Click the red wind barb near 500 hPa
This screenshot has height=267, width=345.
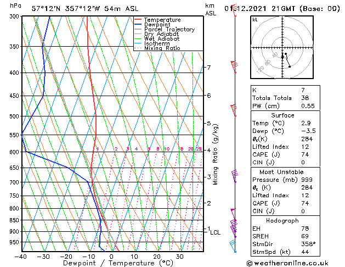coord(234,110)
